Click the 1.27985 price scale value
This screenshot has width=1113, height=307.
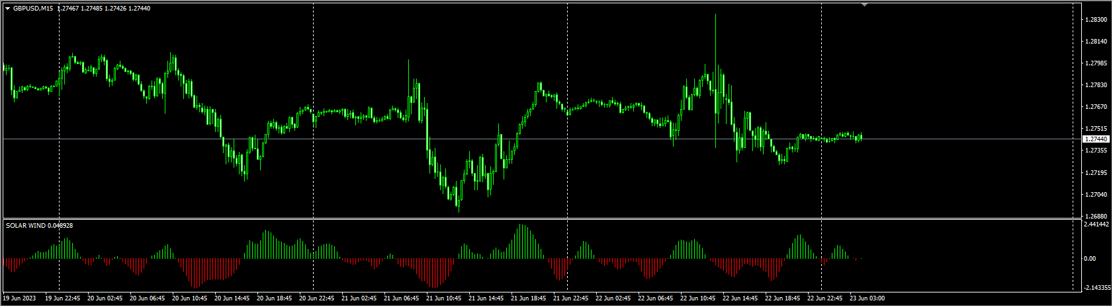click(1096, 63)
